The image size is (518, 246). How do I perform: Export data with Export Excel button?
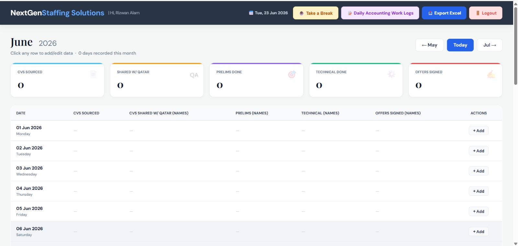tap(444, 13)
